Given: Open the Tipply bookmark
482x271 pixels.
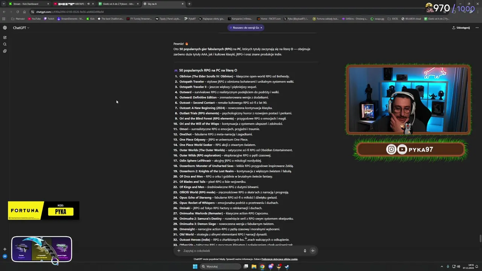Looking at the screenshot, I should click(168, 18).
